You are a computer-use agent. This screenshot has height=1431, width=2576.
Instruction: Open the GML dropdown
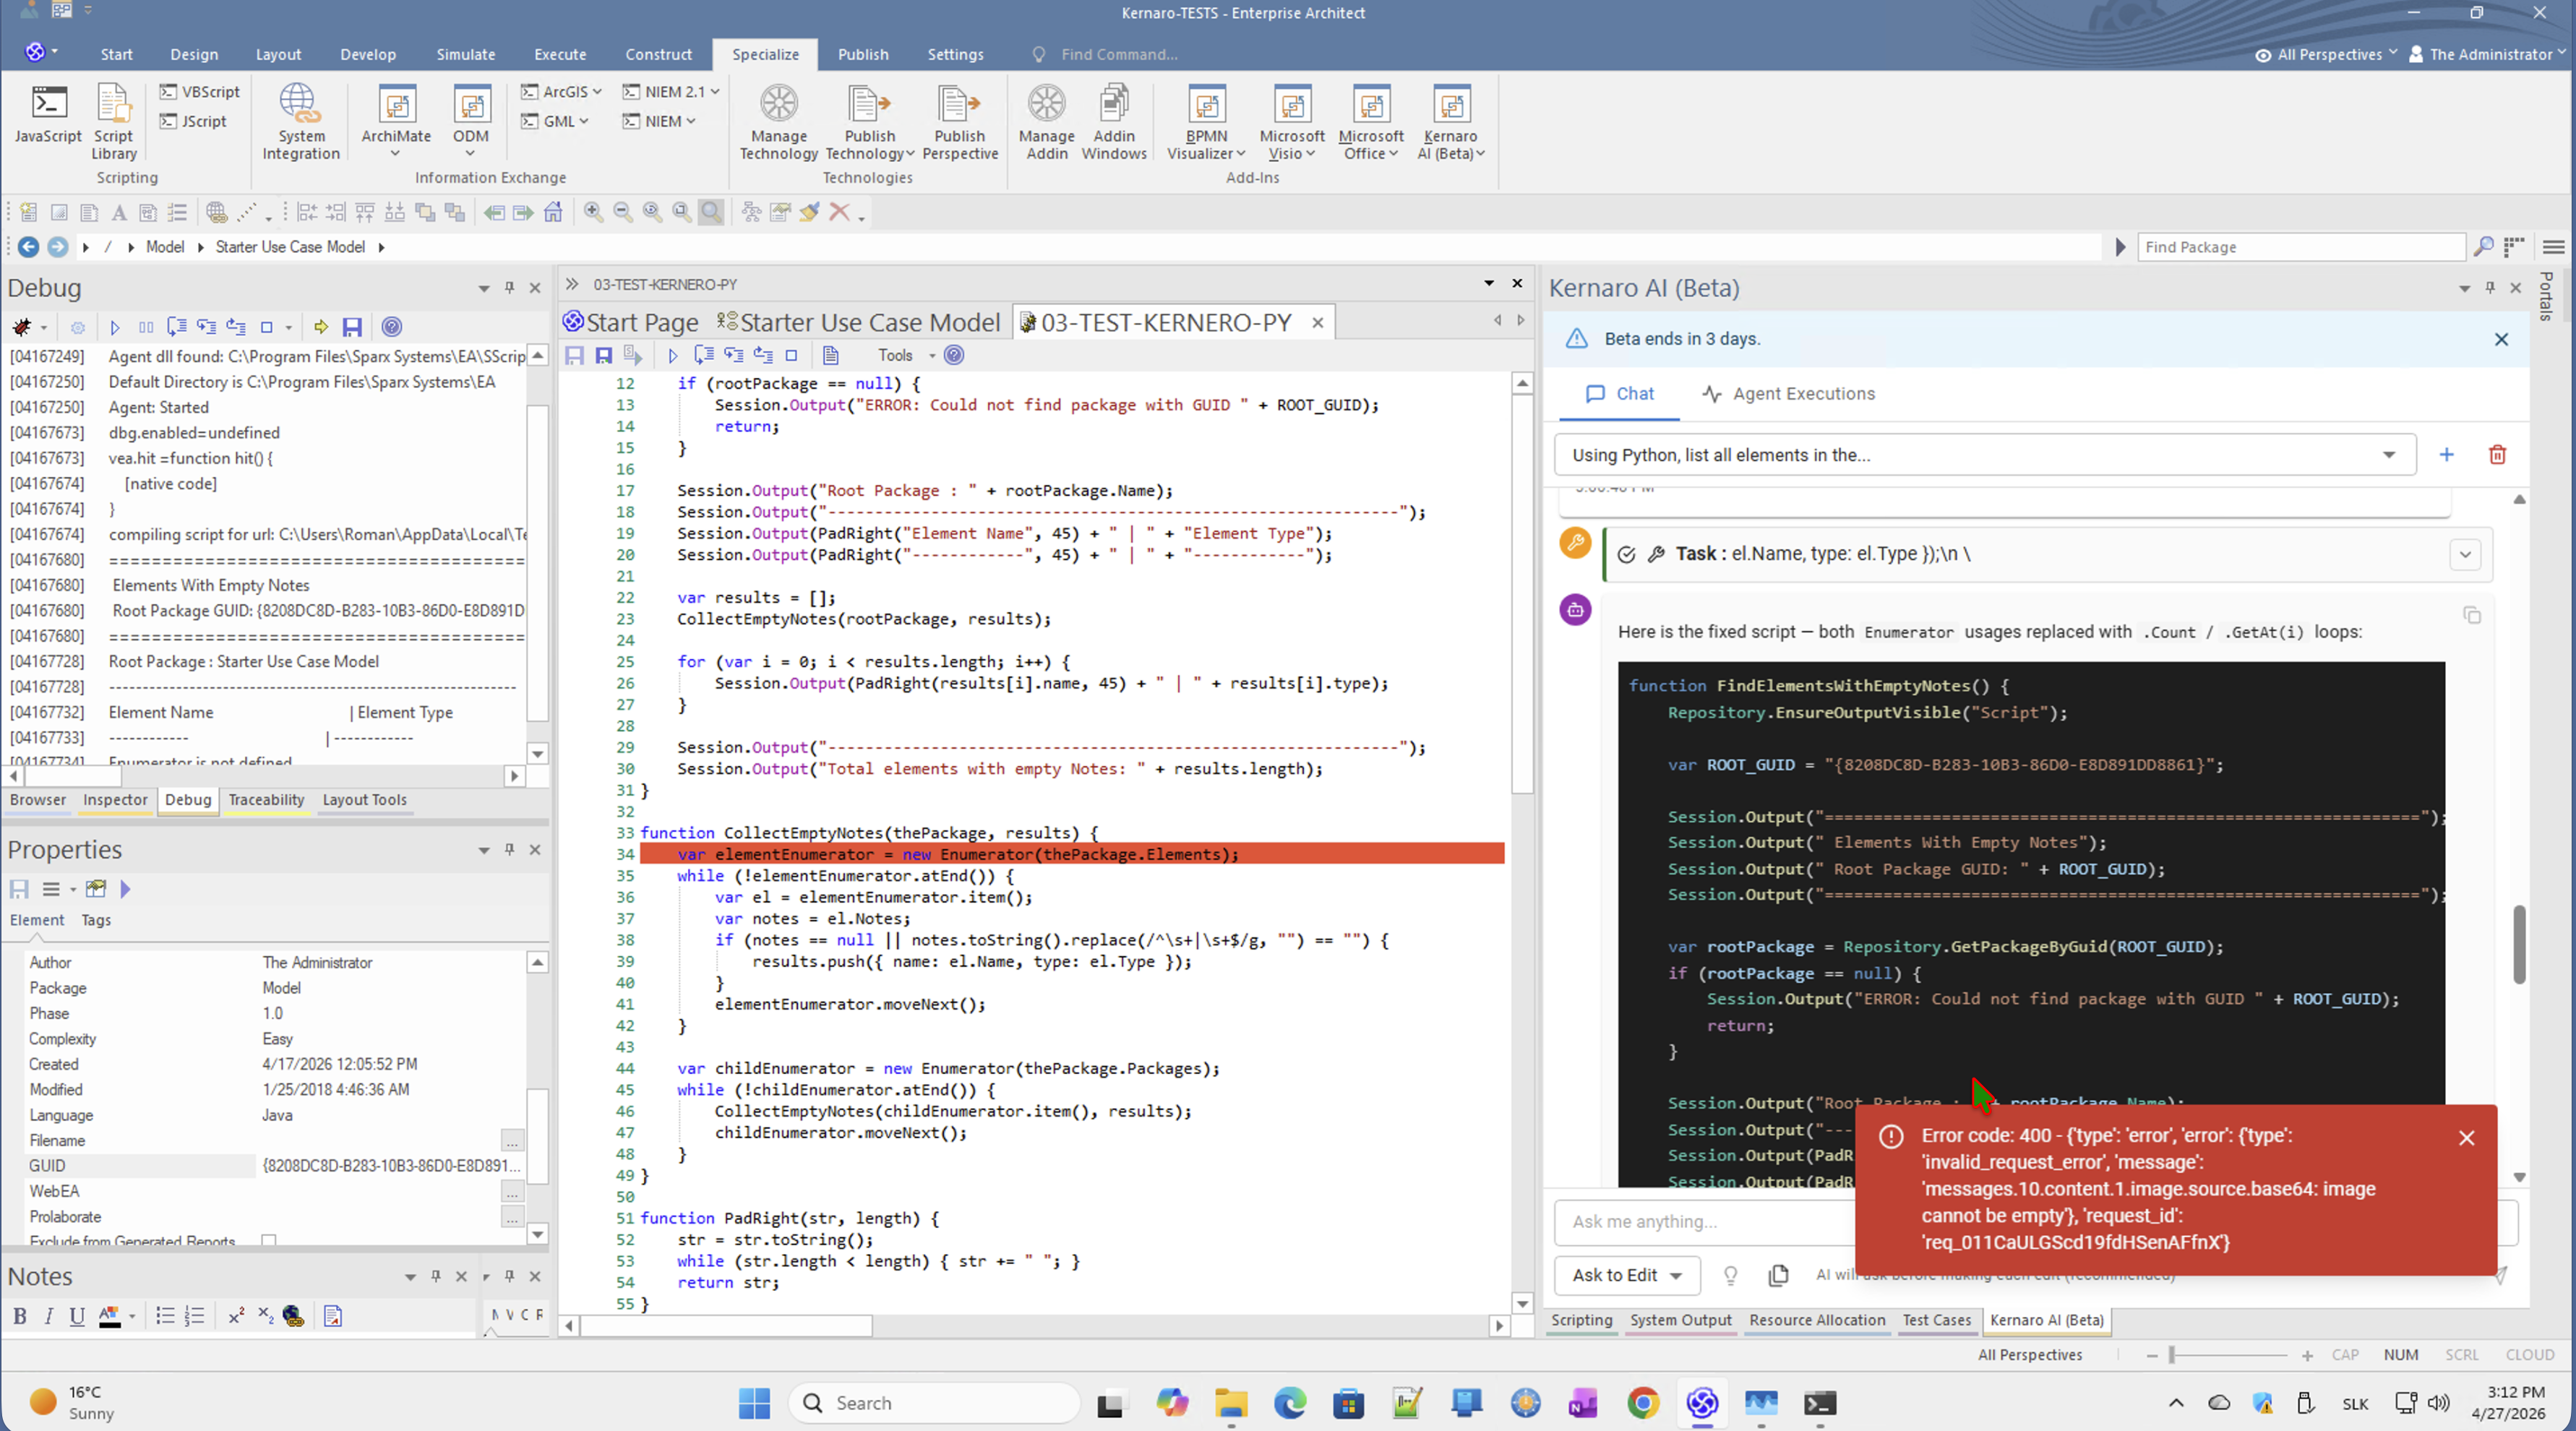click(x=555, y=121)
